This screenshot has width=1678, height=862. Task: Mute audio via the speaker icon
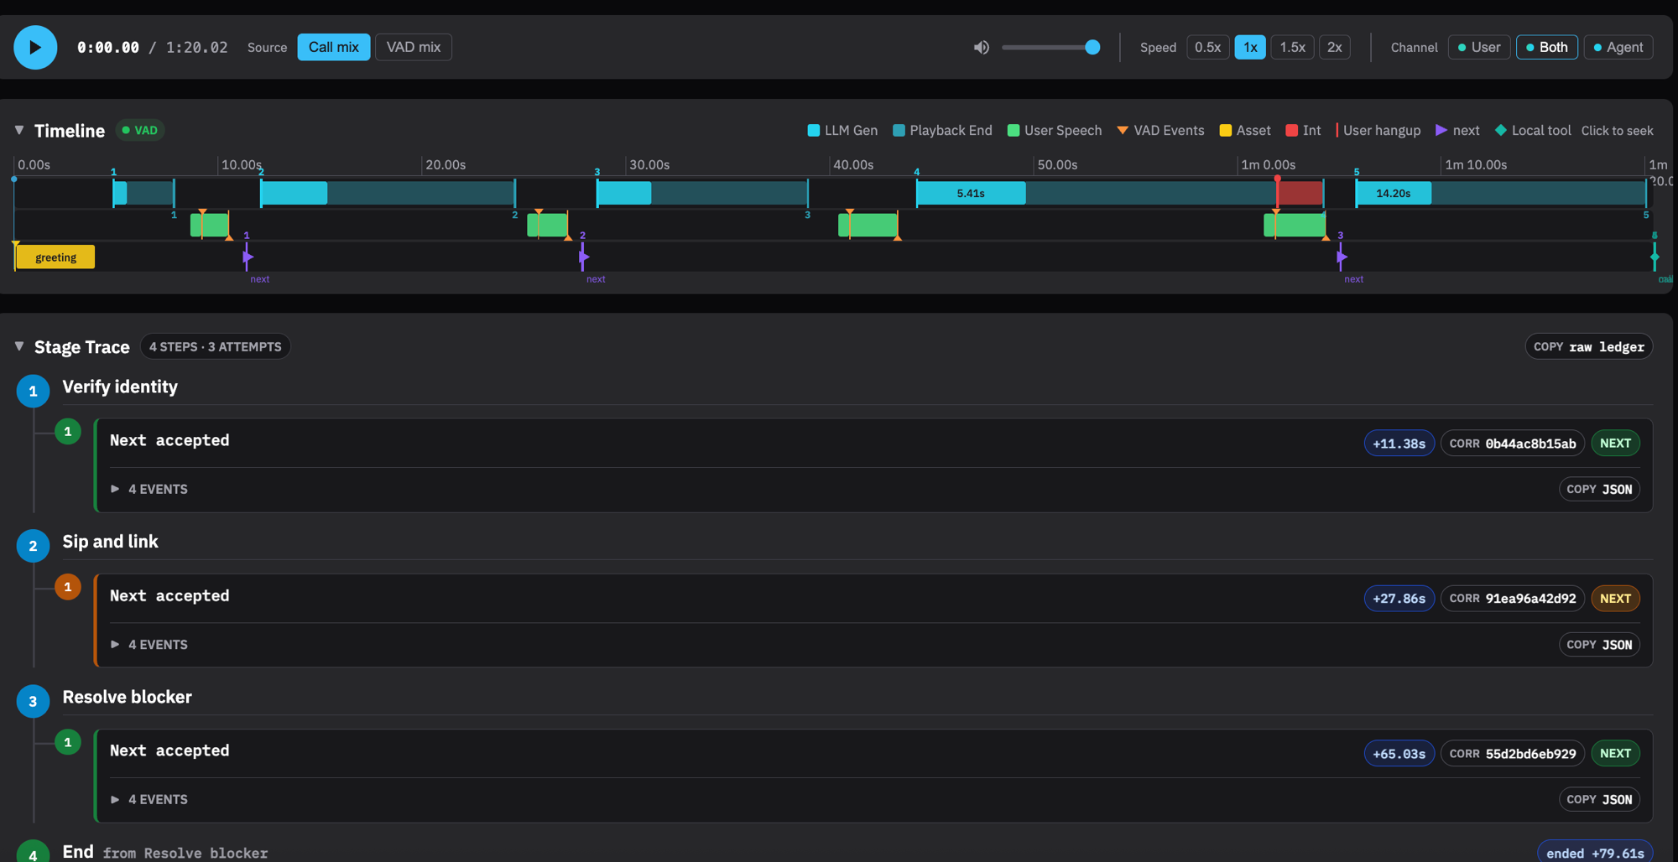(981, 47)
